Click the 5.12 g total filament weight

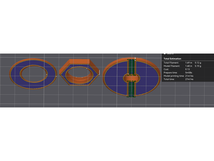pos(198,63)
